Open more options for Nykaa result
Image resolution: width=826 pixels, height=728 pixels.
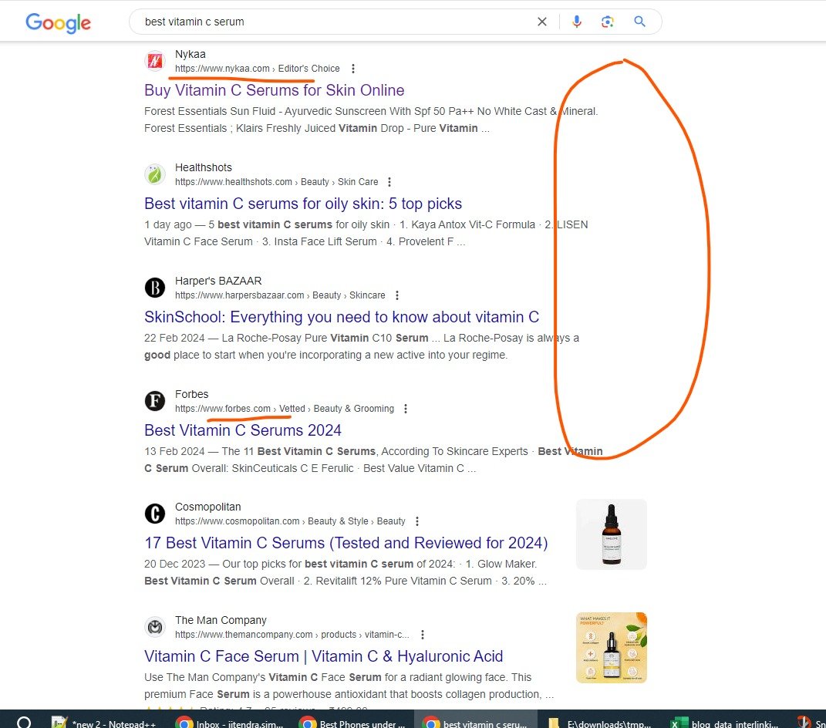click(x=353, y=69)
